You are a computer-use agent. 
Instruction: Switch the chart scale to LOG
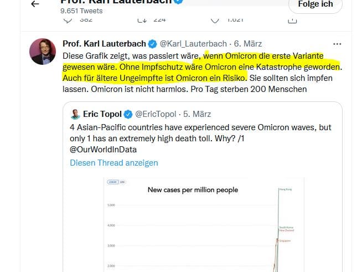(122, 182)
